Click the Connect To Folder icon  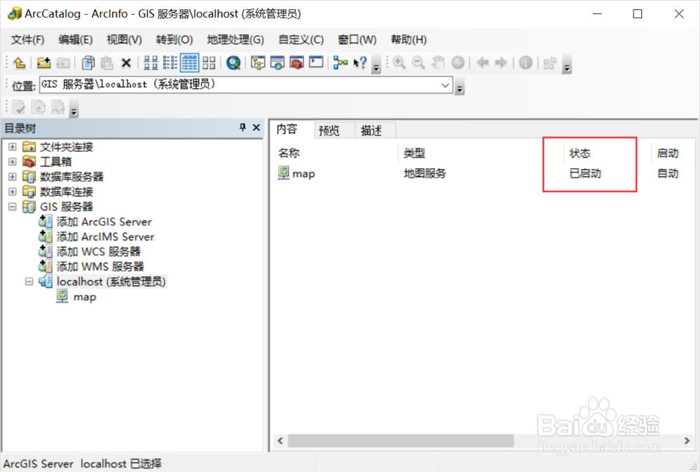pyautogui.click(x=43, y=63)
